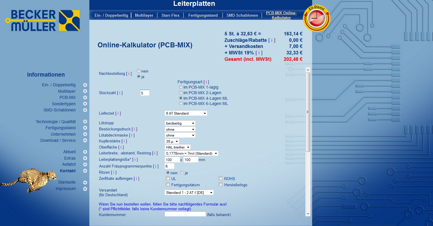Open the SMD-Schablonen top tab

coord(242,15)
